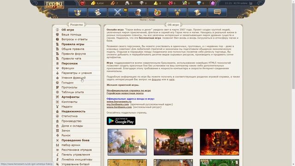295x166 pixels.
Task: Click the blue diamond icon
Action: pyautogui.click(x=199, y=3)
